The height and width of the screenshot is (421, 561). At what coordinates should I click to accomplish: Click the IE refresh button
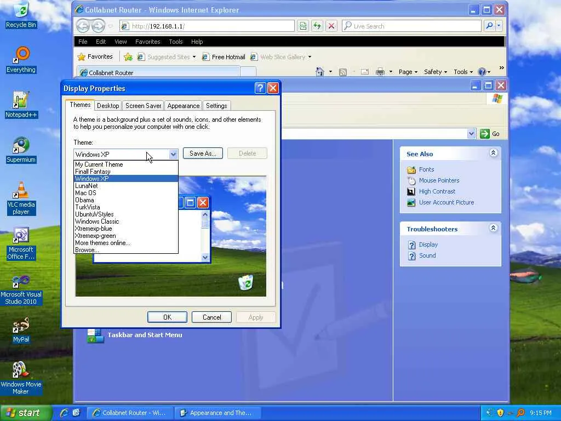pos(317,26)
